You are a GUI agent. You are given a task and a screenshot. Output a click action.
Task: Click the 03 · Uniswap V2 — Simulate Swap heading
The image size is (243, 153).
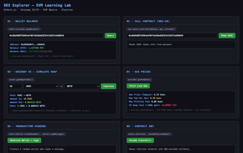[32, 72]
